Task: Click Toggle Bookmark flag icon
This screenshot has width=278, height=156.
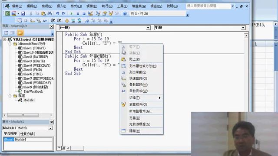Action: [x=87, y=20]
